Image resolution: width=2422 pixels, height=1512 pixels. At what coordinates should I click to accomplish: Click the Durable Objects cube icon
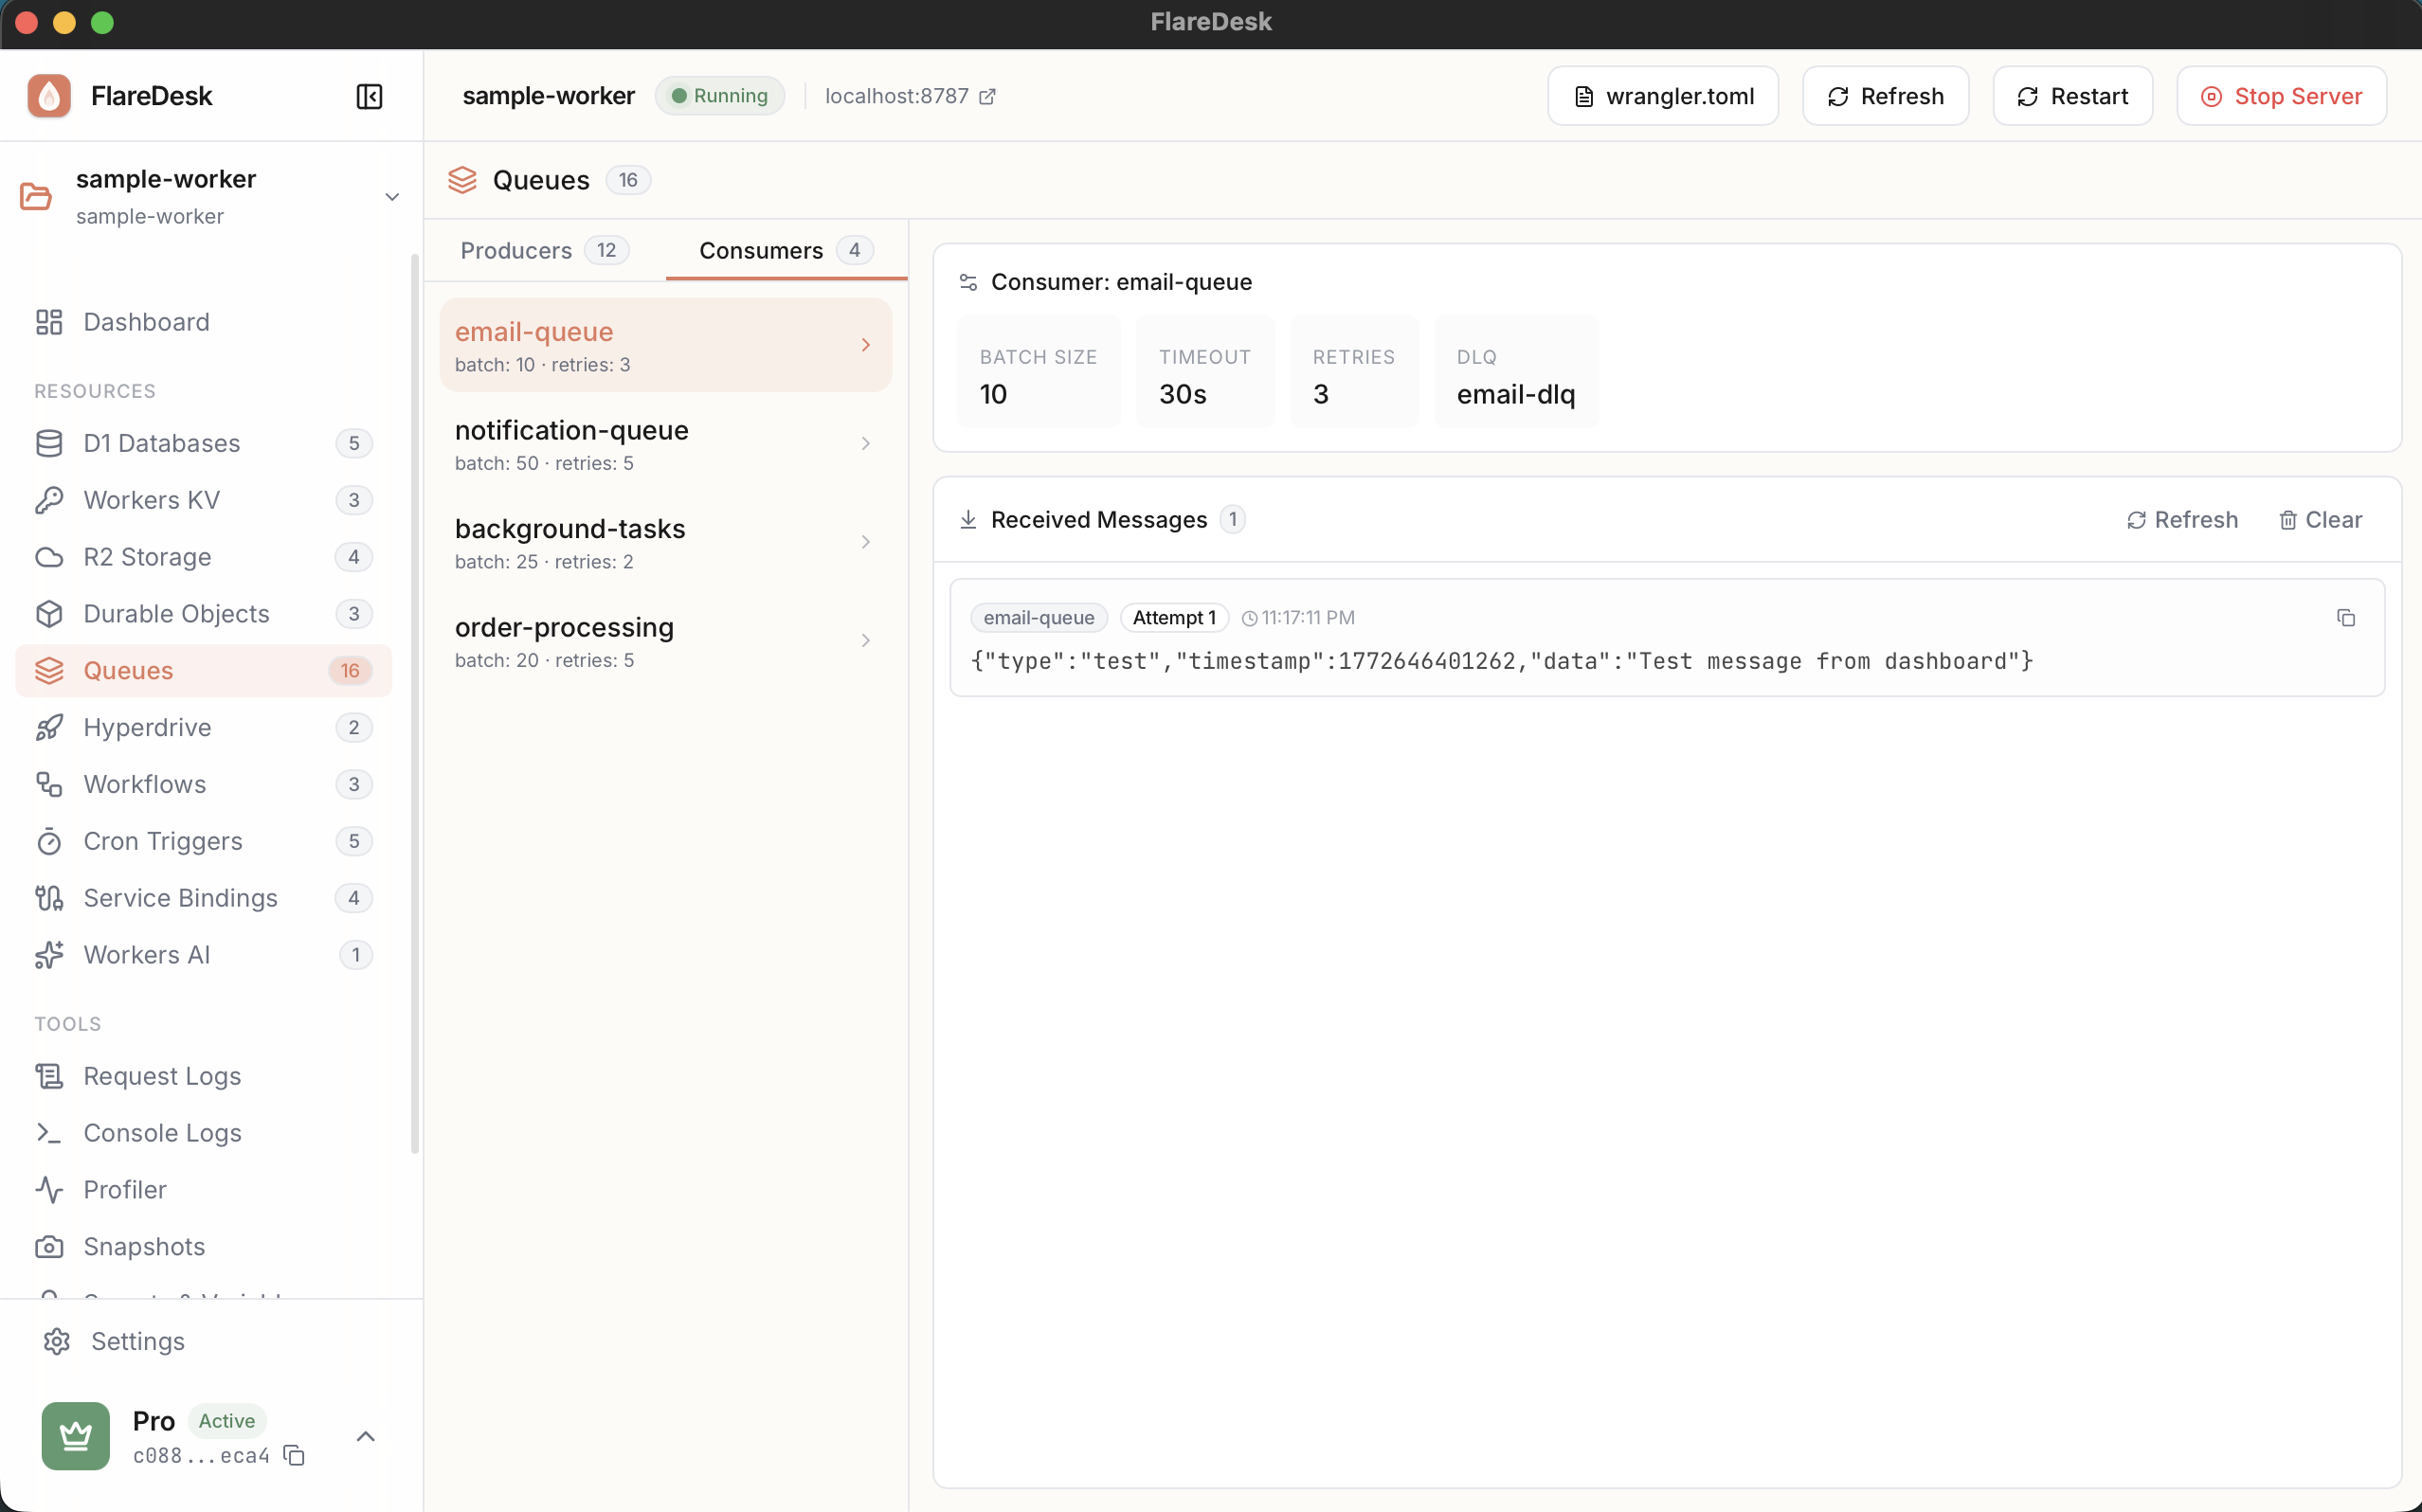pos(49,614)
